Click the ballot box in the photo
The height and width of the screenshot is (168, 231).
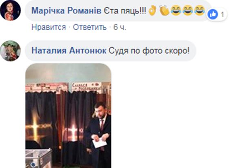[39, 159]
